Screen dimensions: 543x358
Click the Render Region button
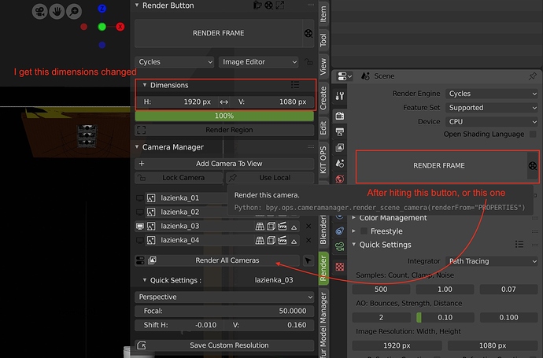tap(224, 130)
